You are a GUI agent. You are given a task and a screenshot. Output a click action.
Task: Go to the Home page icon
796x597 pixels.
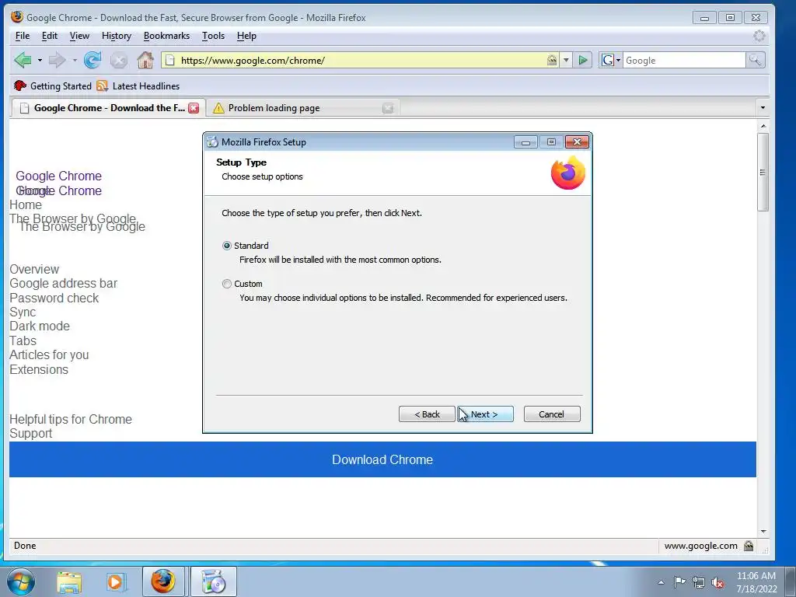pyautogui.click(x=145, y=60)
